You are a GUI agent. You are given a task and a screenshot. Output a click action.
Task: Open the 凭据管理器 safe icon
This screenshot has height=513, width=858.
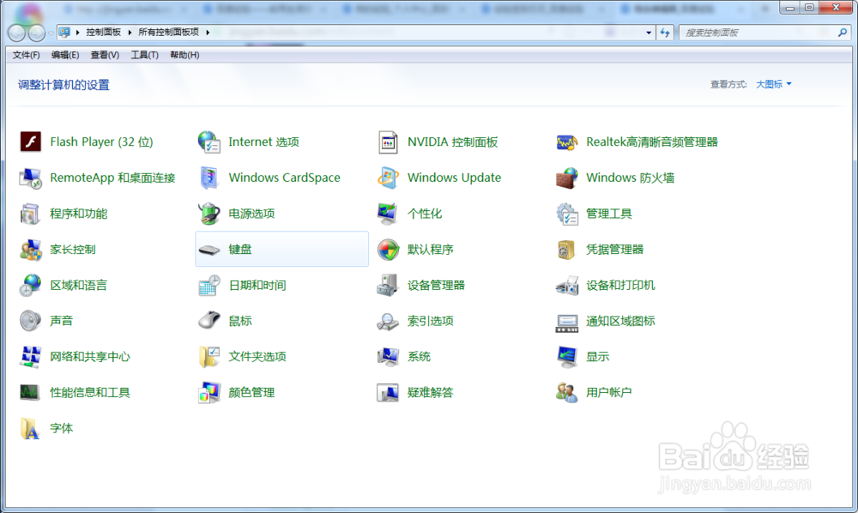tap(567, 250)
